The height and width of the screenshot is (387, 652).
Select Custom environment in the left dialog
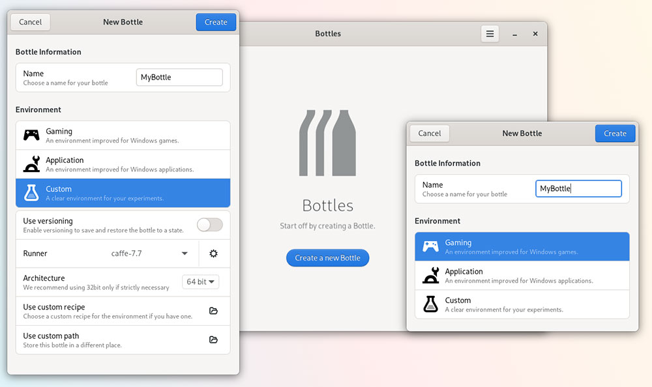tap(123, 193)
